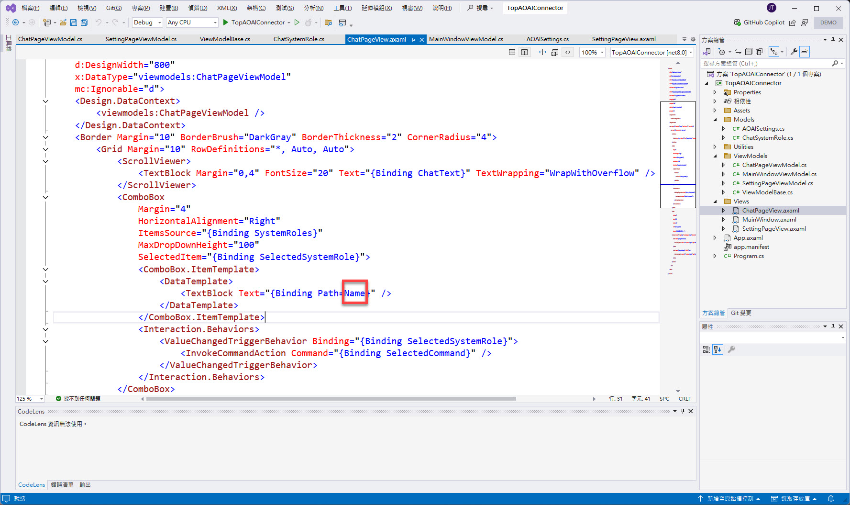Open the Debug configuration dropdown
Viewport: 850px width, 505px height.
point(147,22)
